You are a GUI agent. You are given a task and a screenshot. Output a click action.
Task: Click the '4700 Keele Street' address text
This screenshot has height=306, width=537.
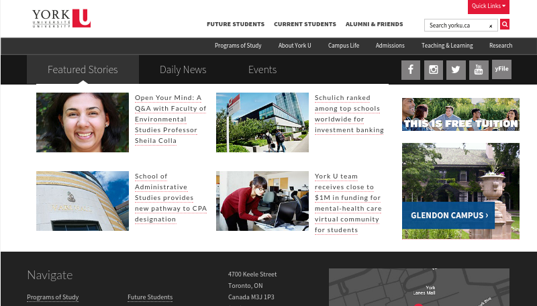pos(252,274)
